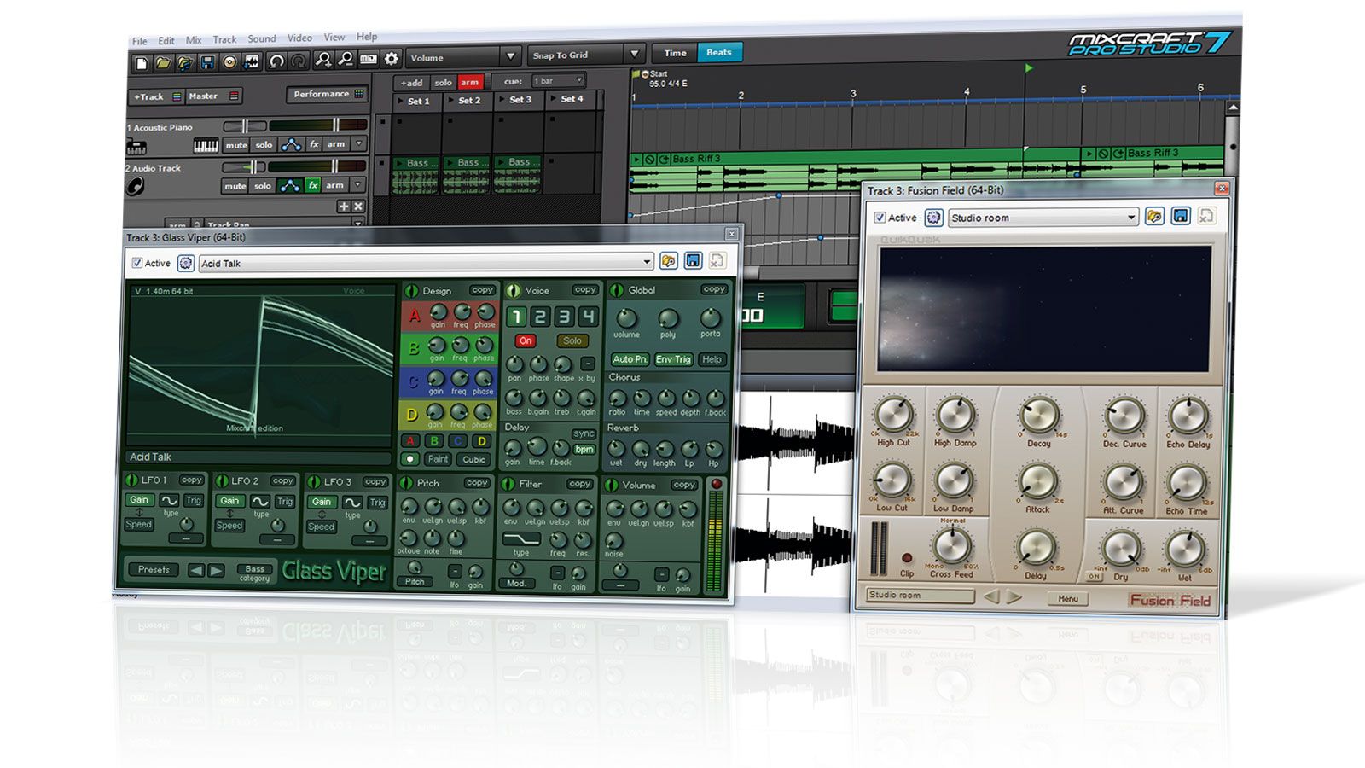Expand the Audio Track arm options arrow
Screen dimensions: 1365x768
pyautogui.click(x=359, y=184)
